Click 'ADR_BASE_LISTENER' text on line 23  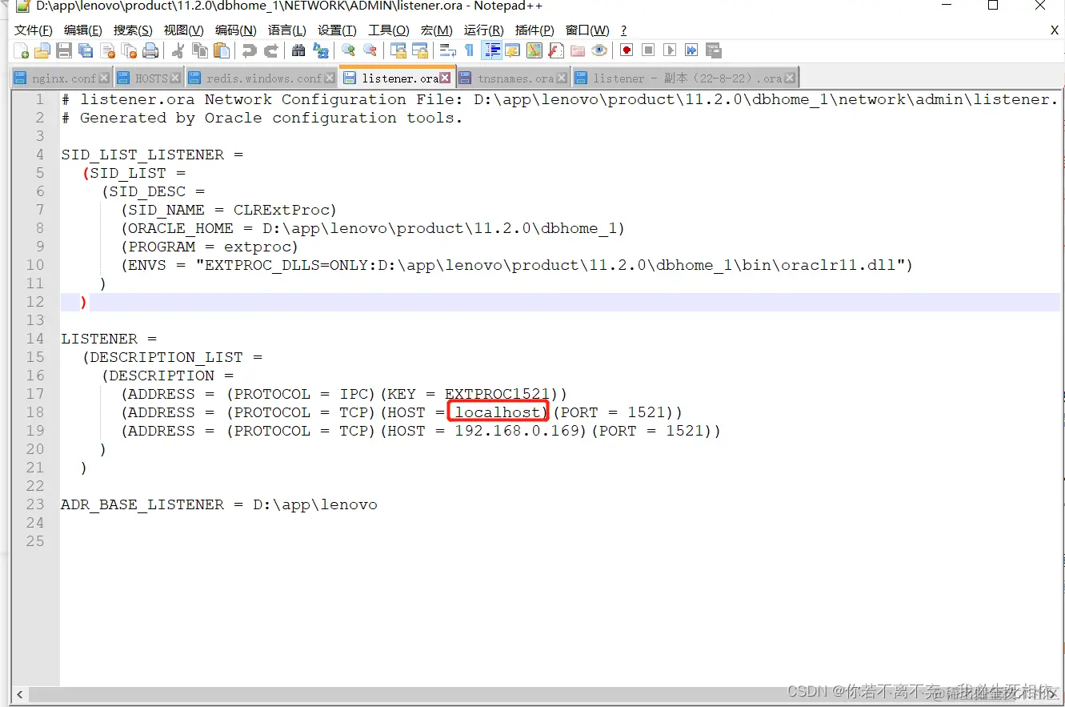point(143,504)
